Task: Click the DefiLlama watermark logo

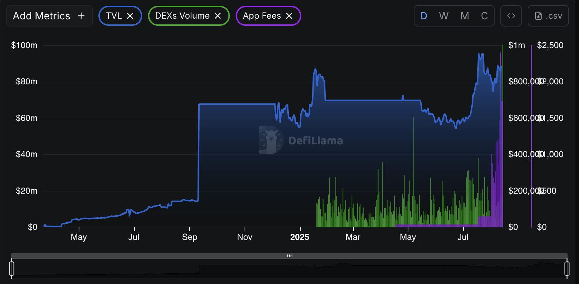Action: [x=271, y=140]
